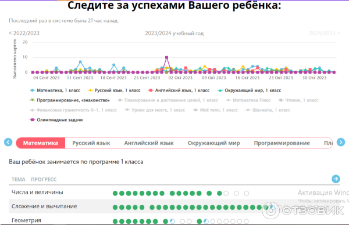
Task: Toggle Окружающий мир, 1 класс legend series
Action: 249,90
